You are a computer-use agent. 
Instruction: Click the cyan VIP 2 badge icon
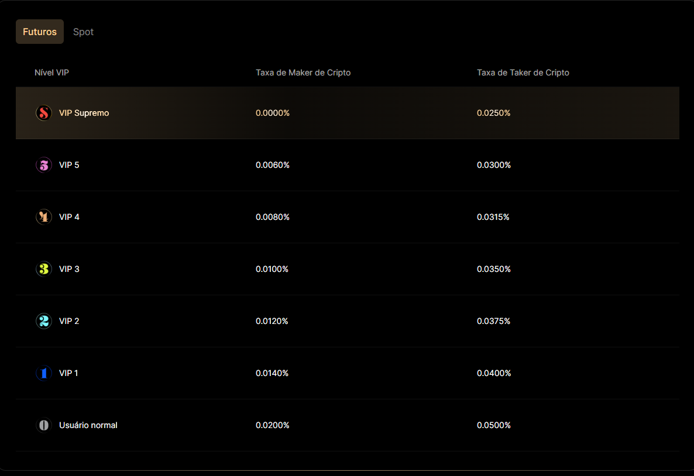[44, 321]
